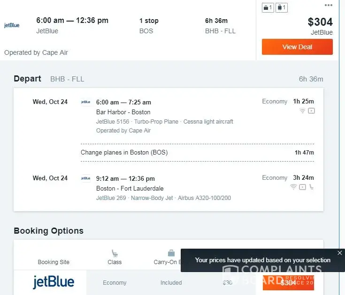Image resolution: width=345 pixels, height=295 pixels.
Task: Click the Wi-Fi icon for Boston–Fort Lauderdale flight
Action: coord(293,187)
